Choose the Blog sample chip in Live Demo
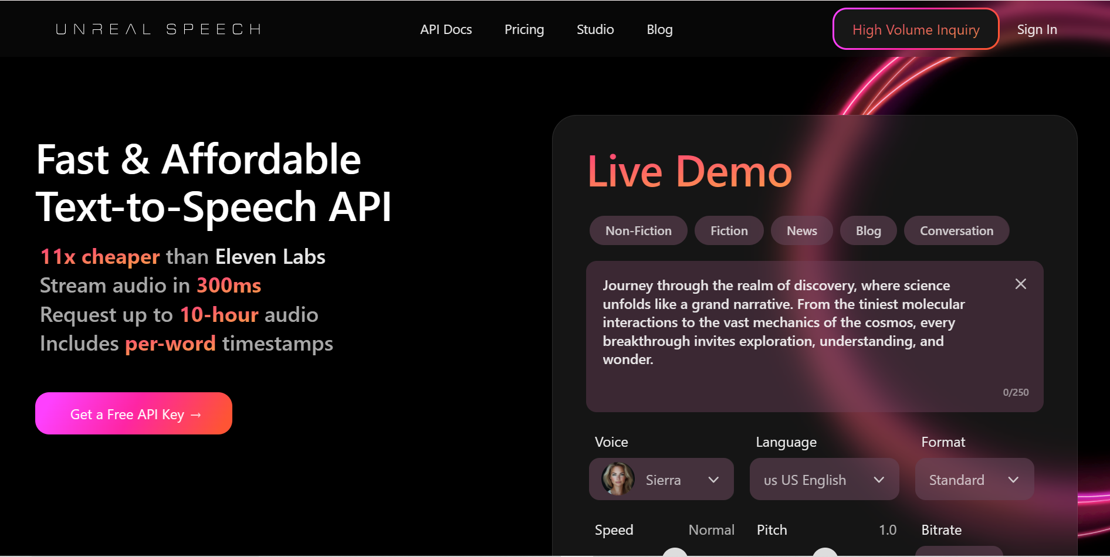The height and width of the screenshot is (557, 1110). click(x=868, y=230)
